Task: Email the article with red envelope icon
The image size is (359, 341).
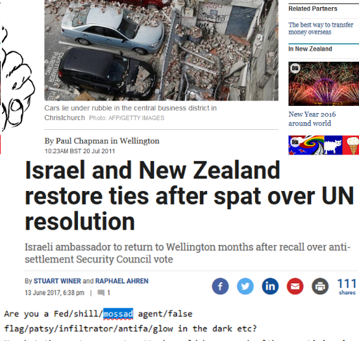Action: point(295,286)
